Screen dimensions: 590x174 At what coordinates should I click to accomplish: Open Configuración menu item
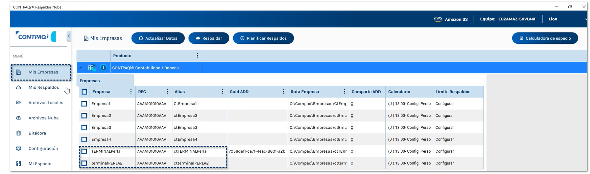[x=43, y=148]
